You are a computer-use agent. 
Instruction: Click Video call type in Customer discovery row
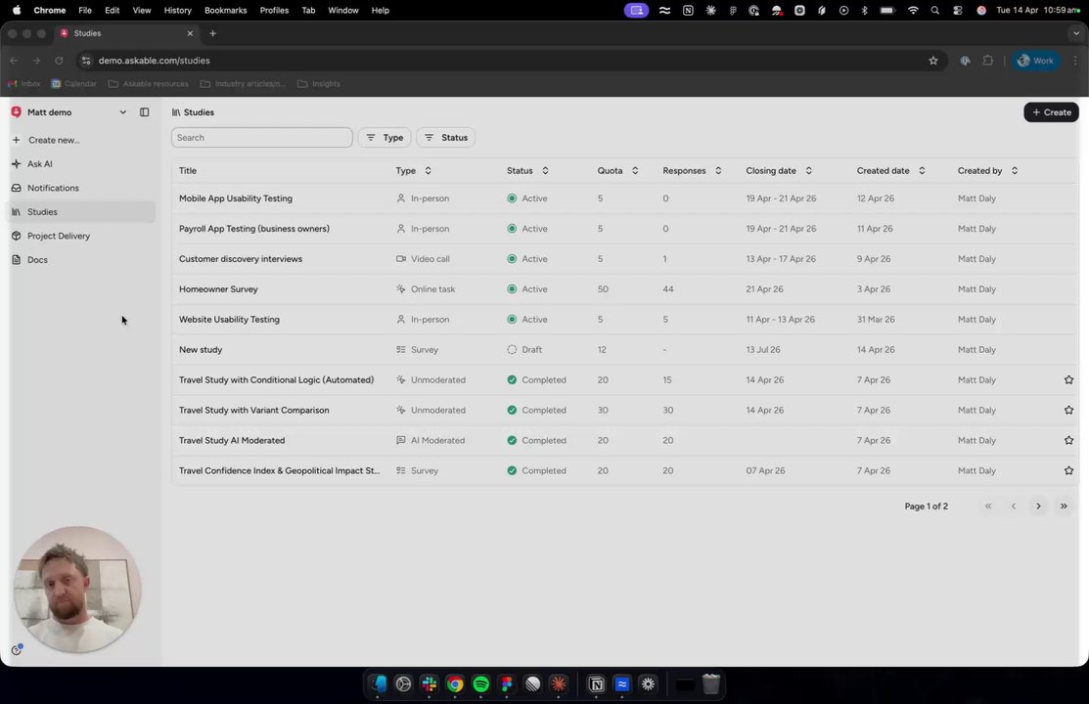coord(423,259)
